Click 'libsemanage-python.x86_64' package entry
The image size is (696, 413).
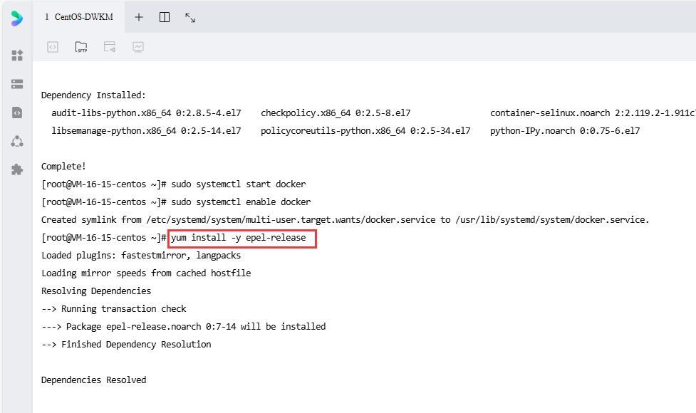146,131
